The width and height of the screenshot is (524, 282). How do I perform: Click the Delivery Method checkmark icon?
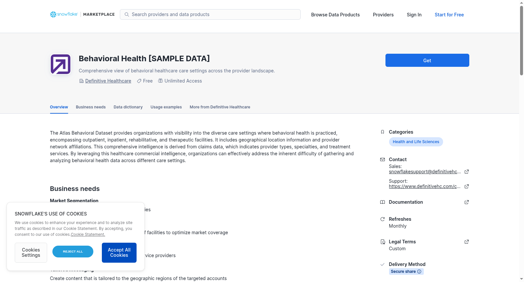pos(382,264)
